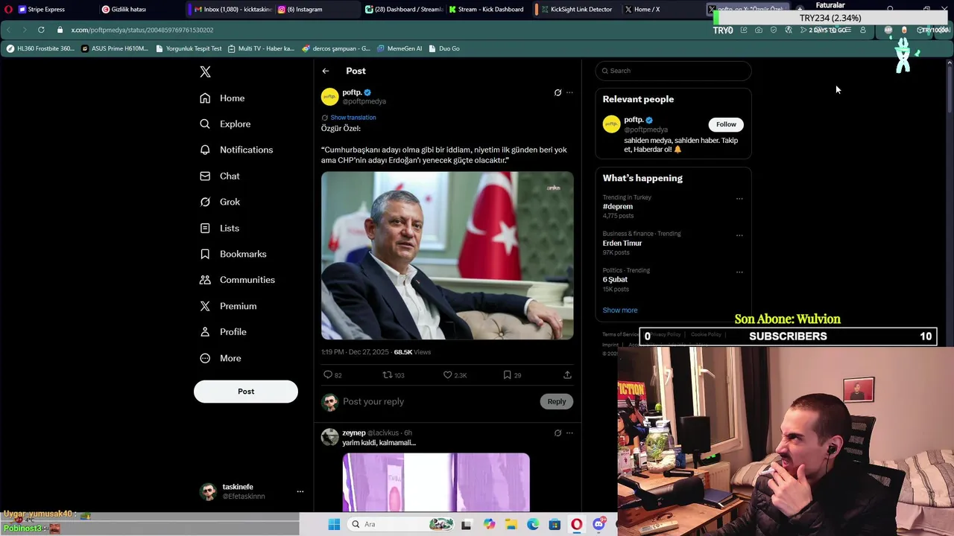Image resolution: width=954 pixels, height=536 pixels.
Task: Click the Reply button
Action: tap(557, 402)
